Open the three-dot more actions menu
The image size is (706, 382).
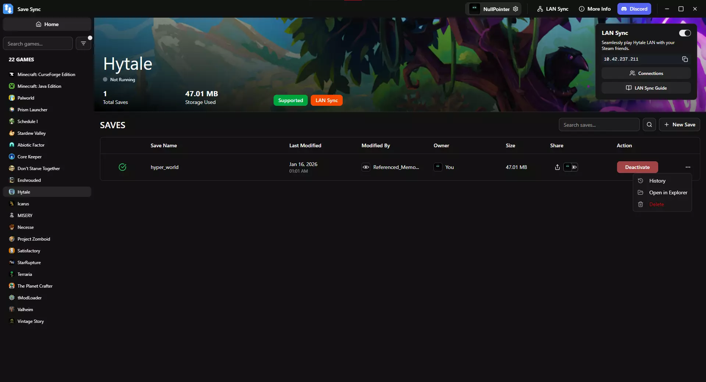coord(688,167)
